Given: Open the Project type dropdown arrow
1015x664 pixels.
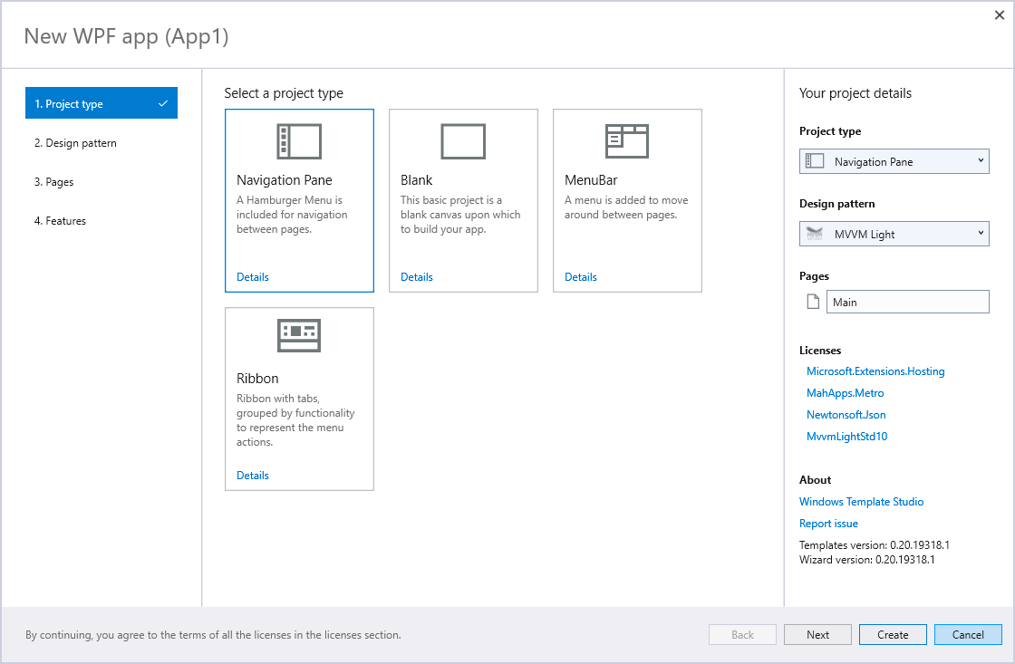Looking at the screenshot, I should [x=981, y=161].
